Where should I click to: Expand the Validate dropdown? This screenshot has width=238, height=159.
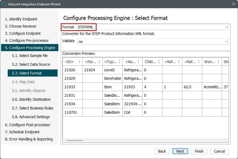click(226, 42)
